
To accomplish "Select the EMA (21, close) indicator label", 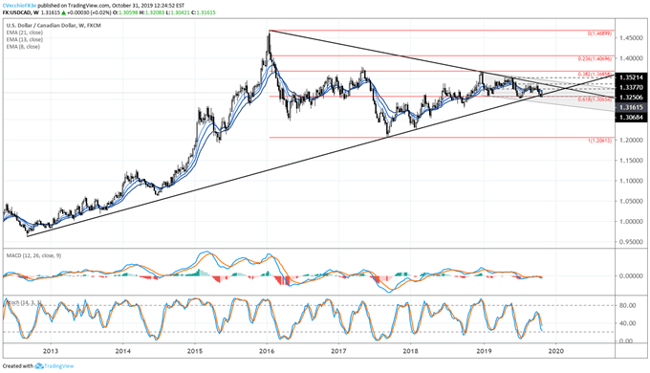I will pyautogui.click(x=25, y=33).
